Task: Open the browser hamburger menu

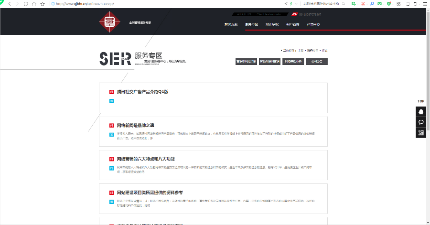Action: point(425,3)
